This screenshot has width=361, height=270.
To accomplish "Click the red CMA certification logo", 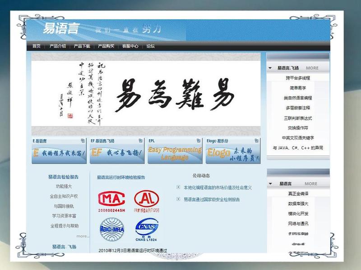I will coord(111,201).
